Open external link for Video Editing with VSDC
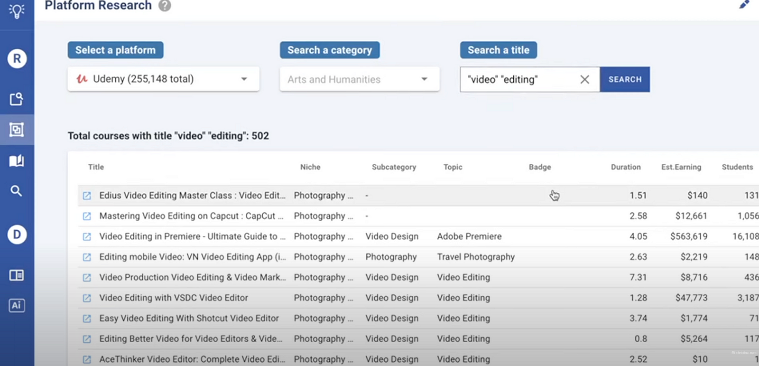This screenshot has height=366, width=759. [87, 298]
